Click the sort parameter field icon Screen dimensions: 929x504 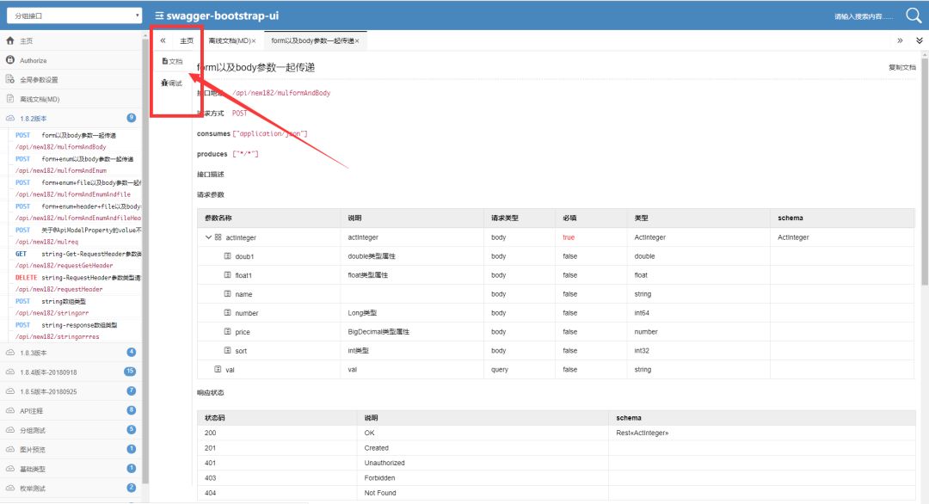coord(227,351)
